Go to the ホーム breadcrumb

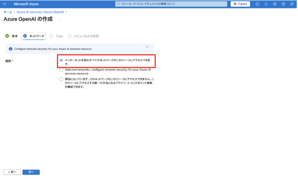8,12
